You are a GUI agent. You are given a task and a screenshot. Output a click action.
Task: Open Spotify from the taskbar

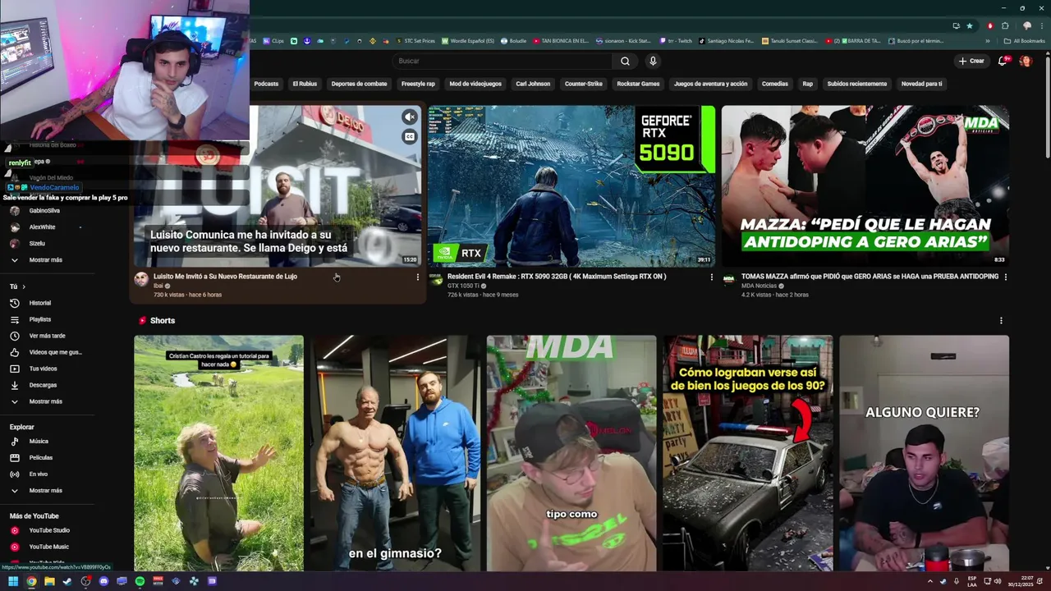[140, 581]
